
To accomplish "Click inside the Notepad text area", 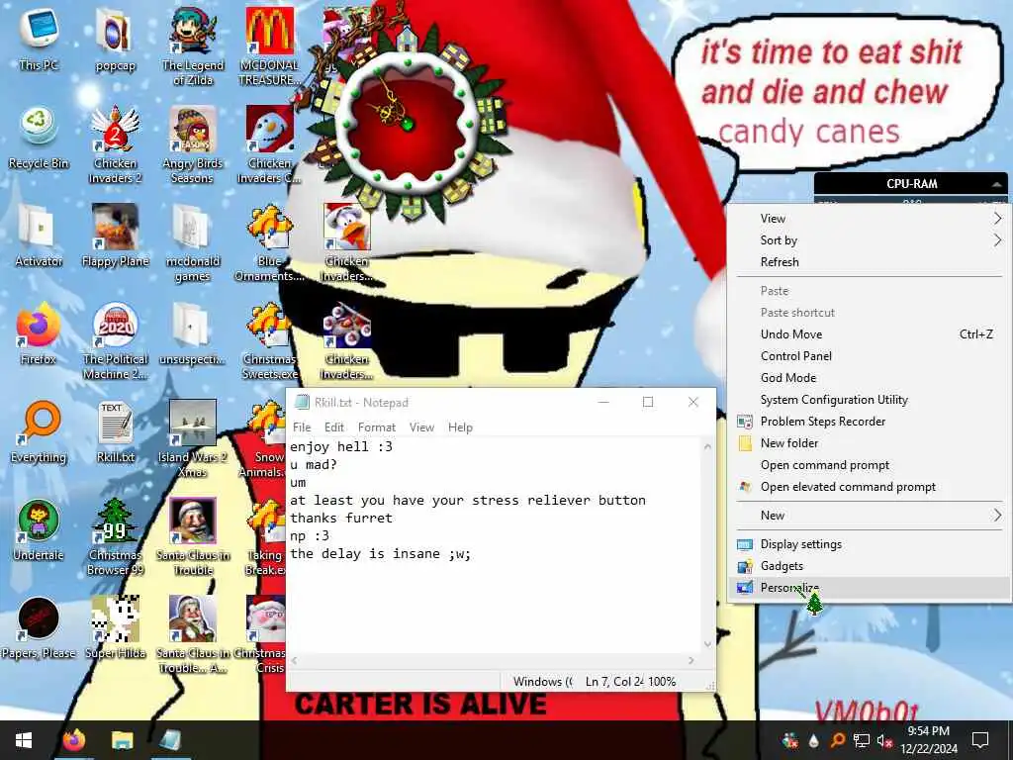I will pos(495,546).
